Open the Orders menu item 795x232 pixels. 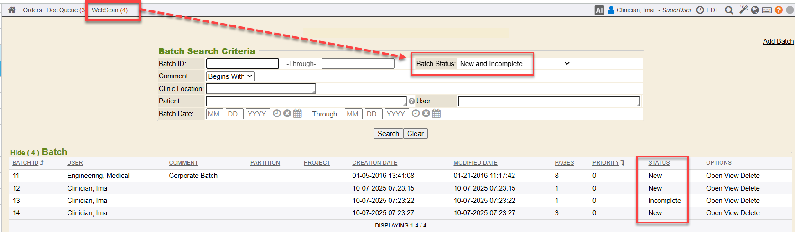[x=32, y=10]
